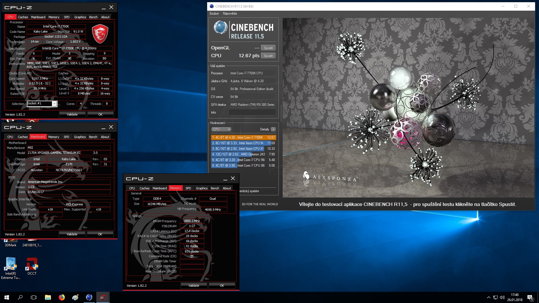The width and height of the screenshot is (539, 303).
Task: Click OK in Mainboard CPU-Z window
Action: pyautogui.click(x=100, y=234)
